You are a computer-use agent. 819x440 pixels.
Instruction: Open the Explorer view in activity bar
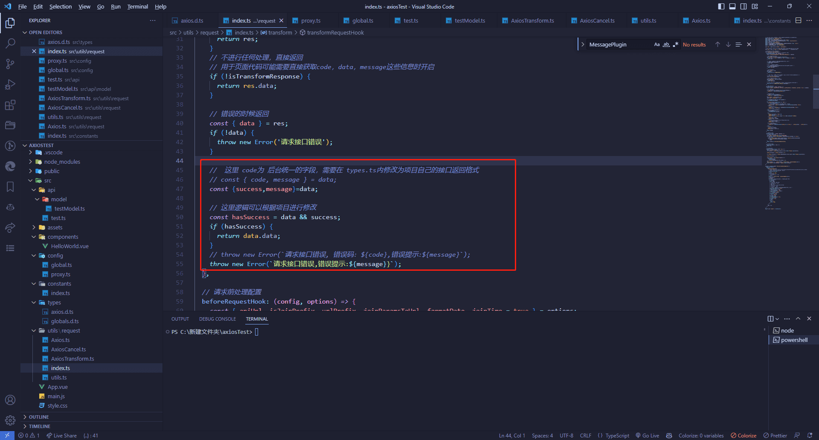(x=10, y=23)
